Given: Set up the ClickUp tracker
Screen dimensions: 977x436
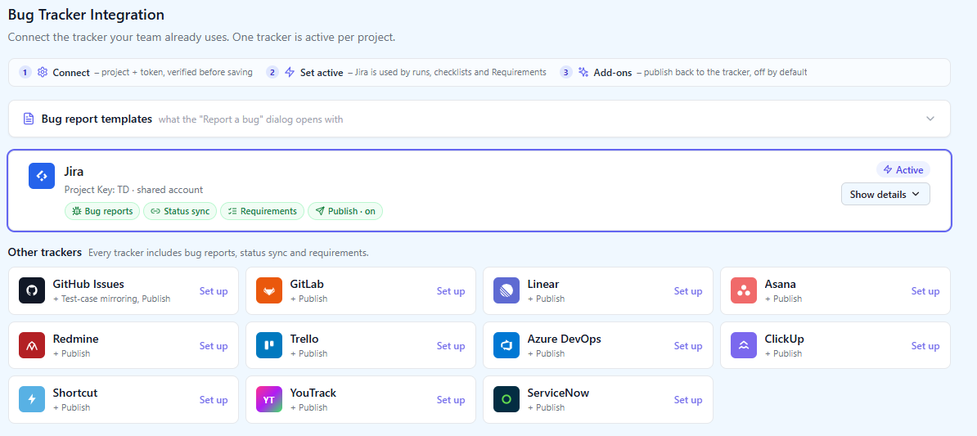Looking at the screenshot, I should (925, 346).
